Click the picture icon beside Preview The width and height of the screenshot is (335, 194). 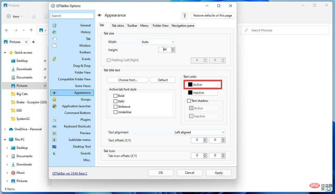(x=54, y=133)
